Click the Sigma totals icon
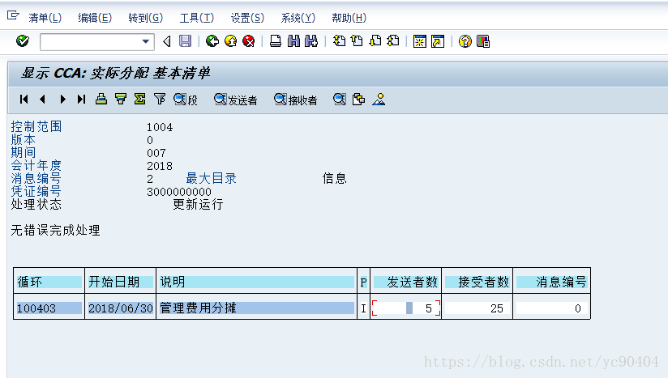This screenshot has height=378, width=668. point(139,99)
